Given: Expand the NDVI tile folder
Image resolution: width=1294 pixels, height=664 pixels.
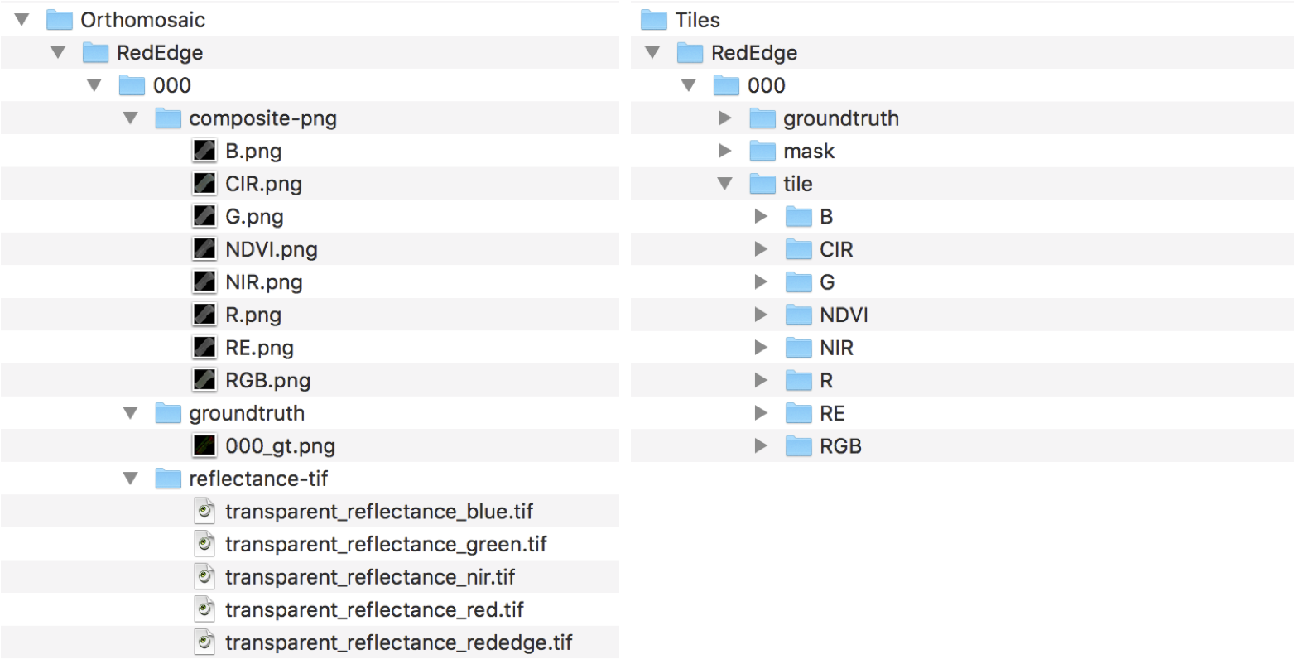Looking at the screenshot, I should (762, 315).
